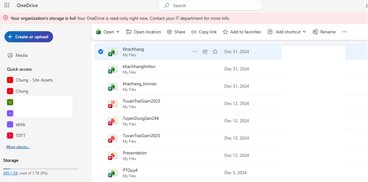This screenshot has height=182, width=368.
Task: Focus the Search input field
Action: (210, 6)
